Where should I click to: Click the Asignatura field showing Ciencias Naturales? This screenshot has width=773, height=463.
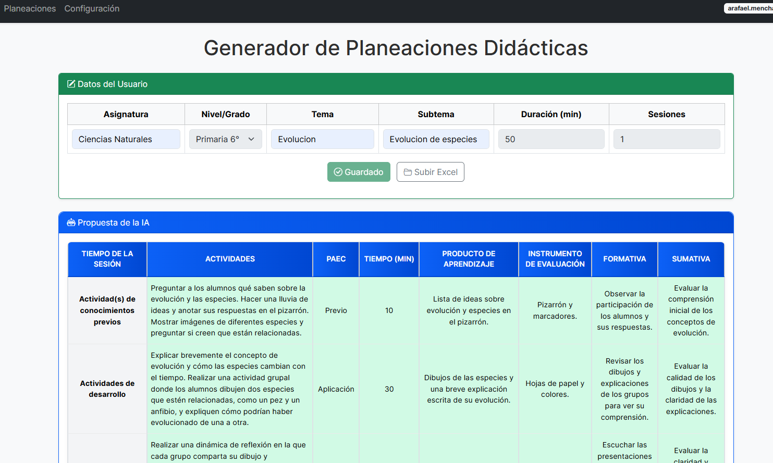(x=126, y=139)
